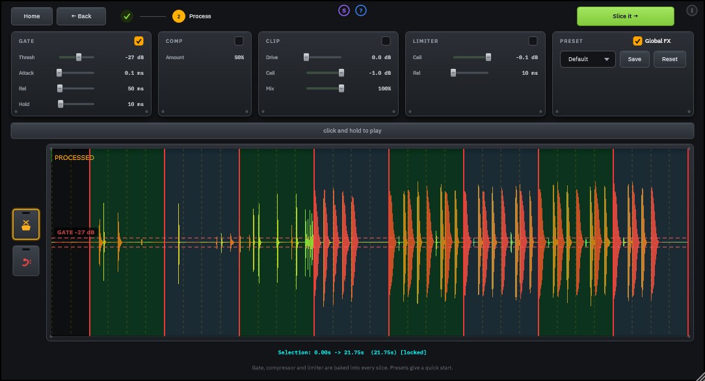Click the Limiter Ceil slider handle

pyautogui.click(x=488, y=57)
